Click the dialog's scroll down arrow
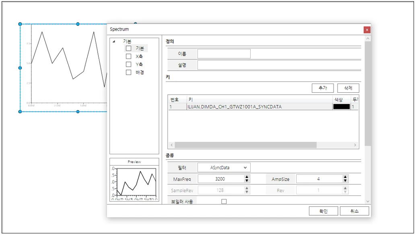Image resolution: width=416 pixels, height=235 pixels. click(368, 201)
